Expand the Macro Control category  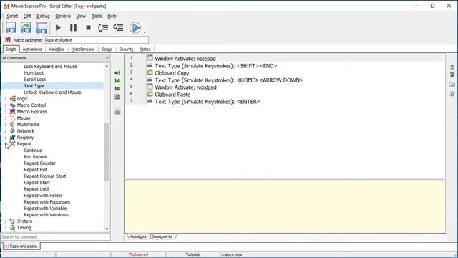(6, 105)
